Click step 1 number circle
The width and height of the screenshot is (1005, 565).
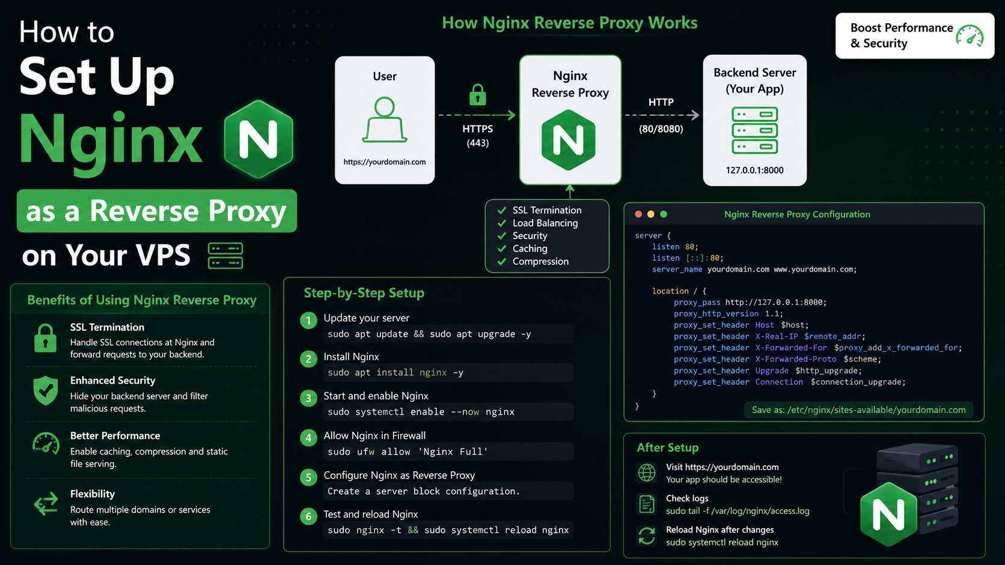308,321
